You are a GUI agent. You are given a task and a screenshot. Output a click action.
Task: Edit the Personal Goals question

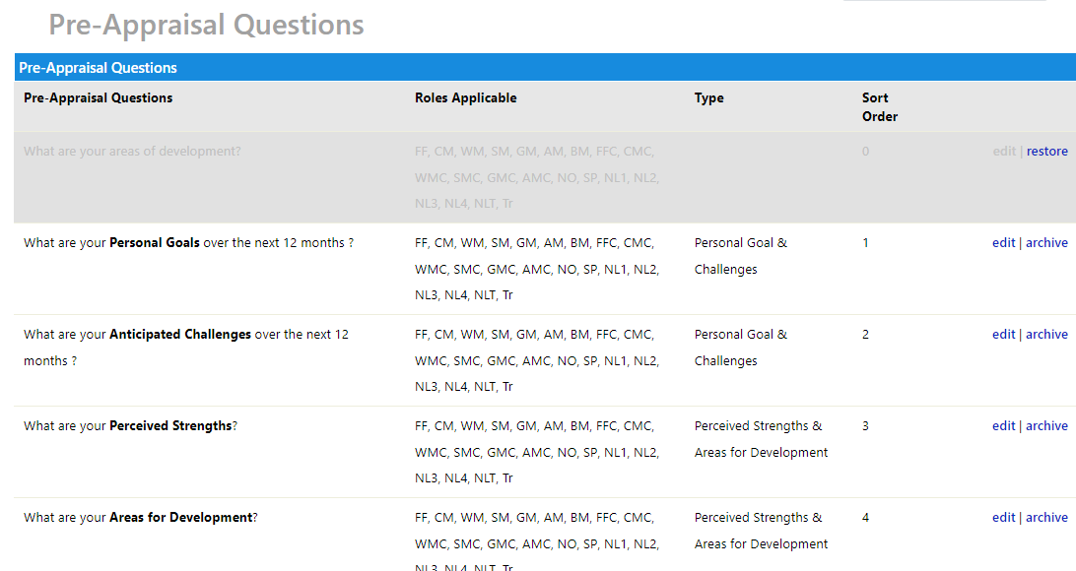coord(1003,242)
